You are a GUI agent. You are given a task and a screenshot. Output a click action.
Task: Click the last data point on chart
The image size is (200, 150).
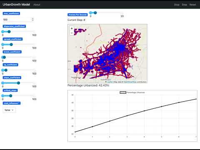(x=196, y=99)
